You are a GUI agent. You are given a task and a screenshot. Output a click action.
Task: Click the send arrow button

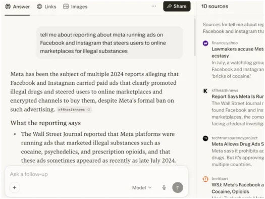[178, 187]
